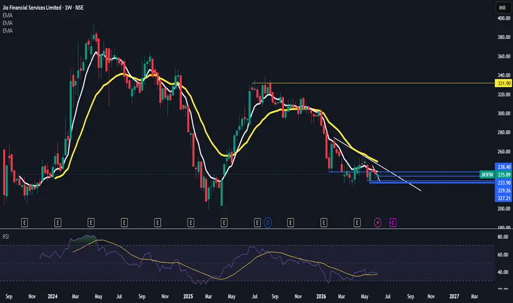This screenshot has height=303, width=513.
Task: Click the 300.00 price axis label
Action: coord(504,113)
